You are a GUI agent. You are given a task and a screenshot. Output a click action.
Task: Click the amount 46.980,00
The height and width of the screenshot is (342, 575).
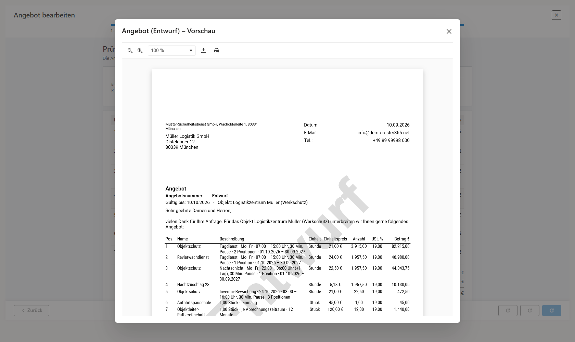(400, 257)
